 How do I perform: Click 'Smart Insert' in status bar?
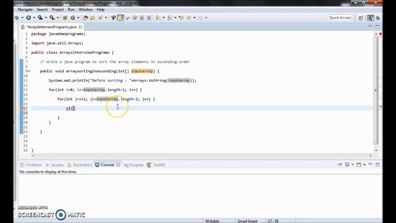tap(247, 221)
